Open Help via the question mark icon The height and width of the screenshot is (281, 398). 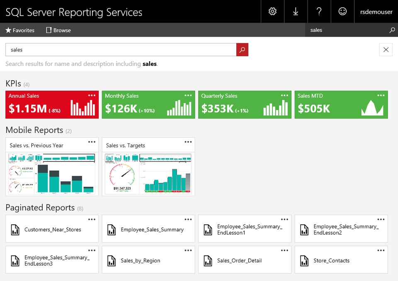(319, 11)
